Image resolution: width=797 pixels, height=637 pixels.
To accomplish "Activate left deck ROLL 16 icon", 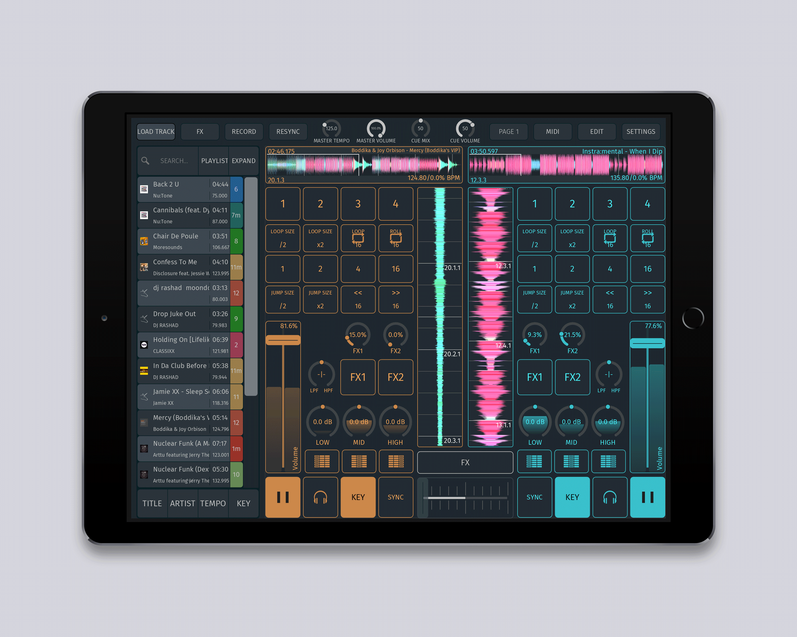I will click(396, 238).
